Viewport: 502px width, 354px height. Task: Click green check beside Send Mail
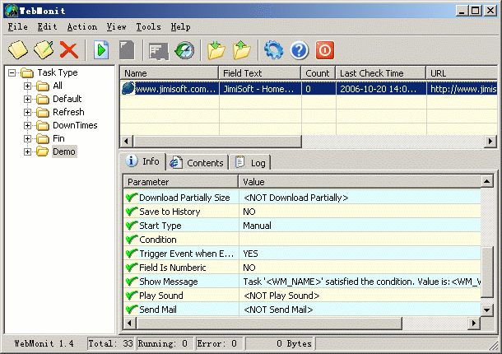(x=132, y=310)
